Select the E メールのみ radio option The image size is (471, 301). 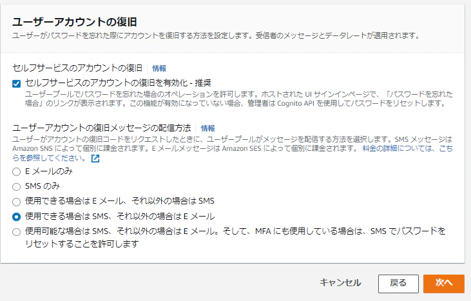tap(17, 172)
